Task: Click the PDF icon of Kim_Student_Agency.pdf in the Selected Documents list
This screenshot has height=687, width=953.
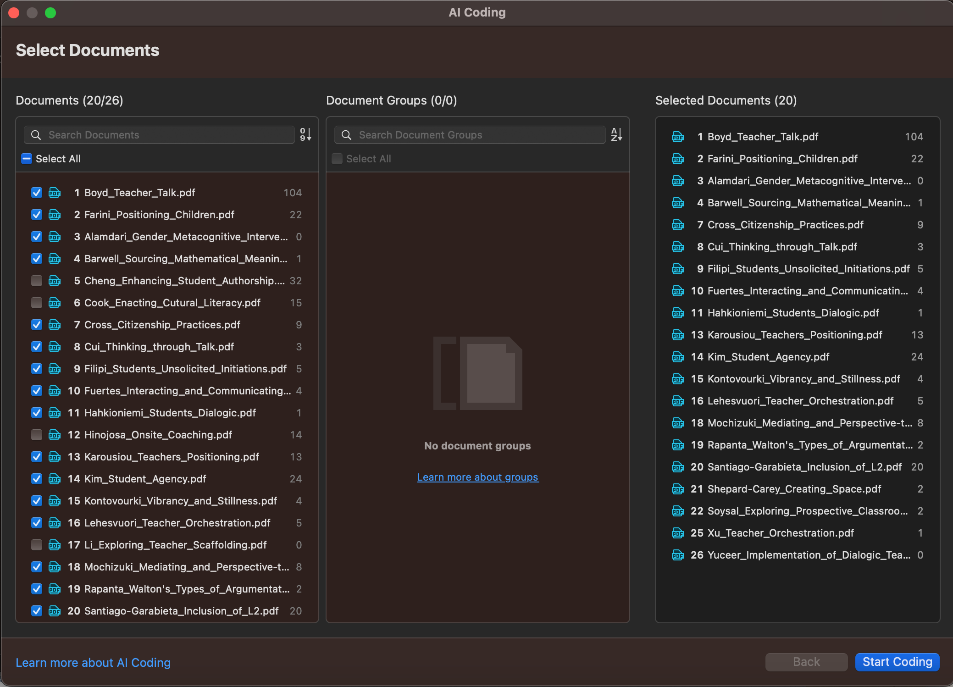Action: pos(678,357)
